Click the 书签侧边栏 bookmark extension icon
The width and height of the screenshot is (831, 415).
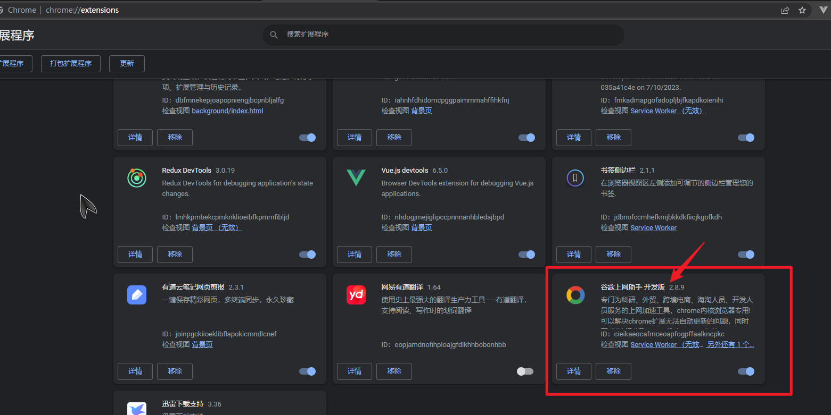pos(575,178)
